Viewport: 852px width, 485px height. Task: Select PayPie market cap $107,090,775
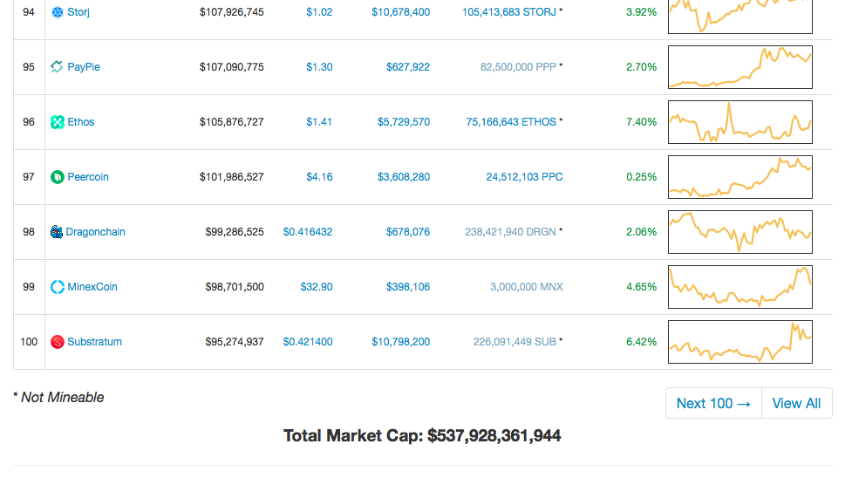pos(231,67)
